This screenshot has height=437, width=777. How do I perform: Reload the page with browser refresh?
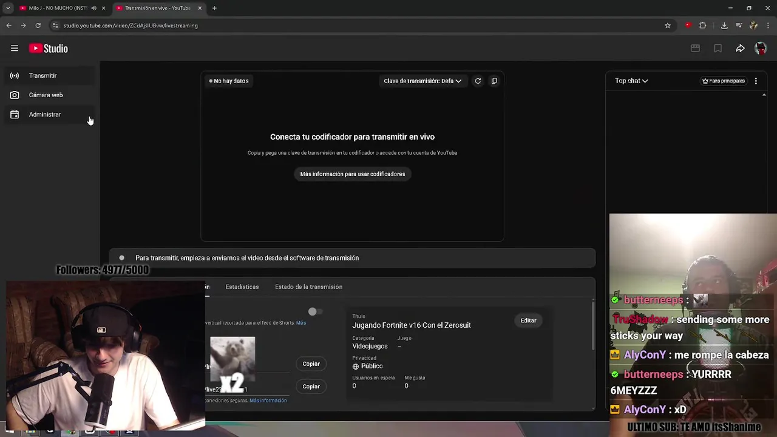38,25
